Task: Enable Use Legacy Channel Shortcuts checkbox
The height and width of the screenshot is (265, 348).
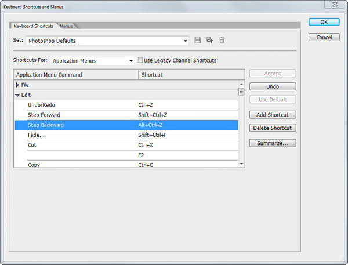Action: [x=140, y=60]
